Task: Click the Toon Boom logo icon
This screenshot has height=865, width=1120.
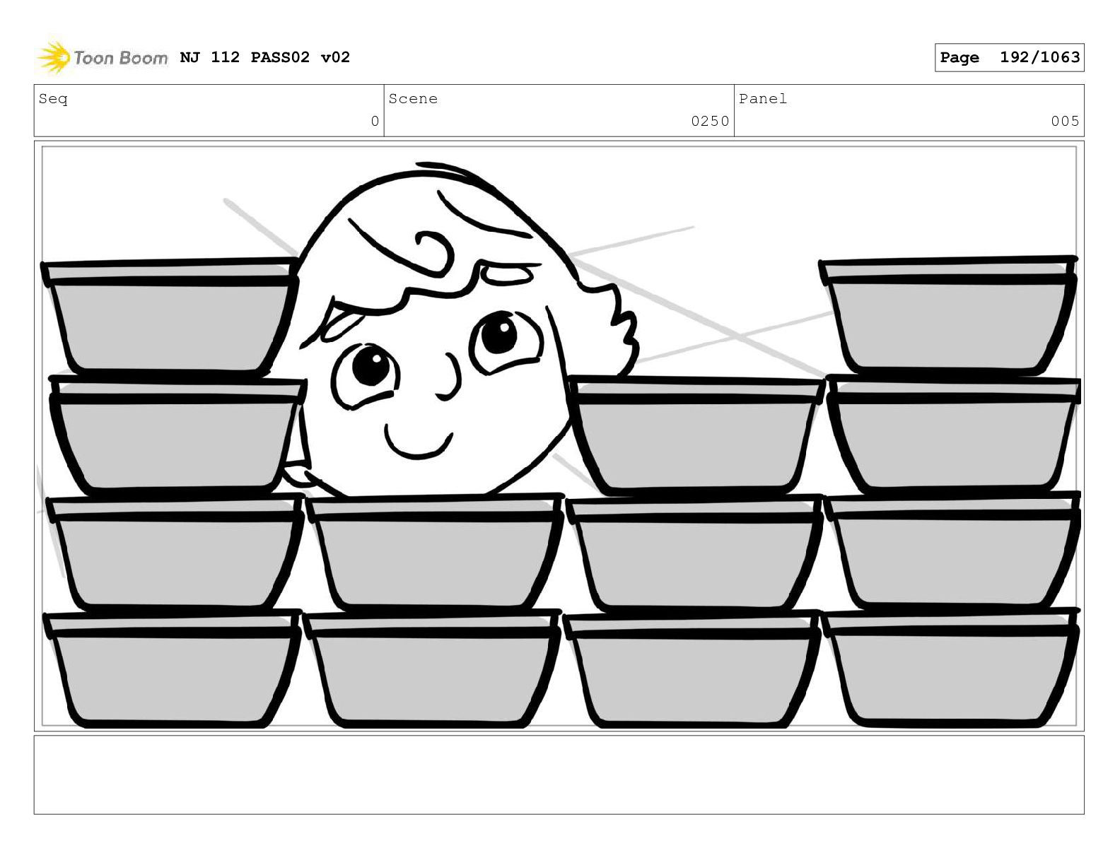Action: click(53, 57)
